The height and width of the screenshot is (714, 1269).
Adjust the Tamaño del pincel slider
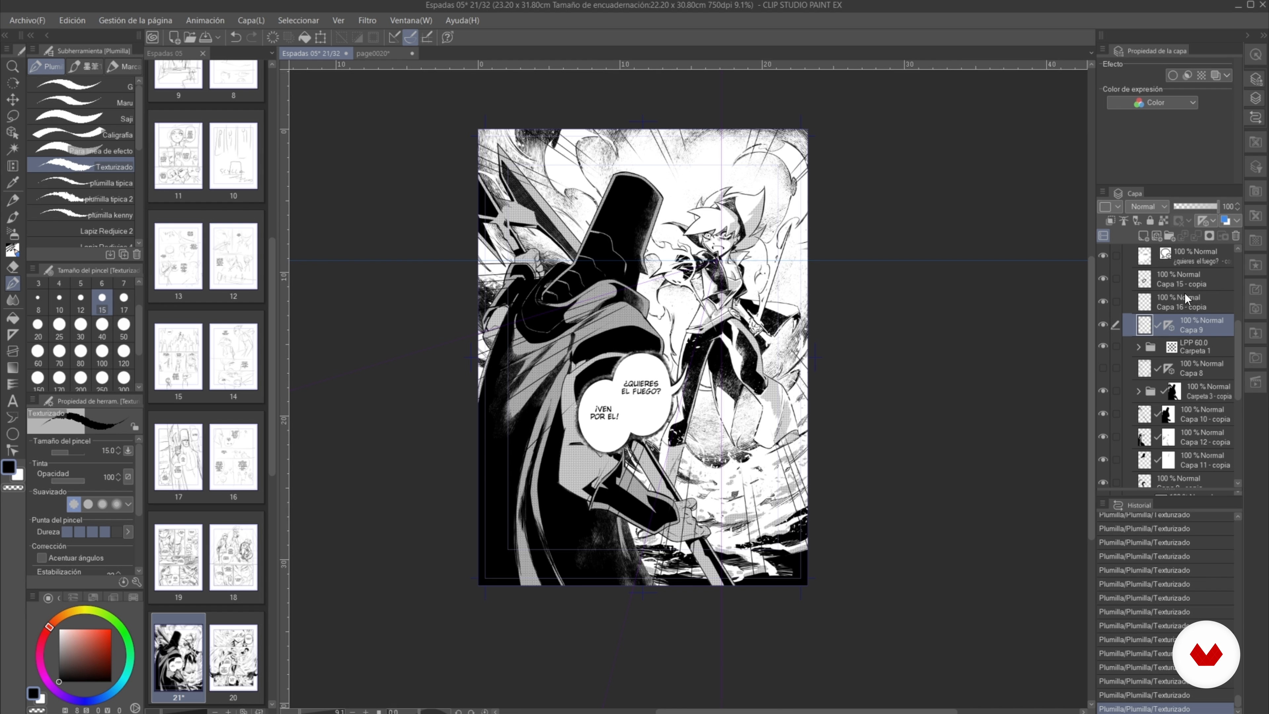pyautogui.click(x=68, y=452)
